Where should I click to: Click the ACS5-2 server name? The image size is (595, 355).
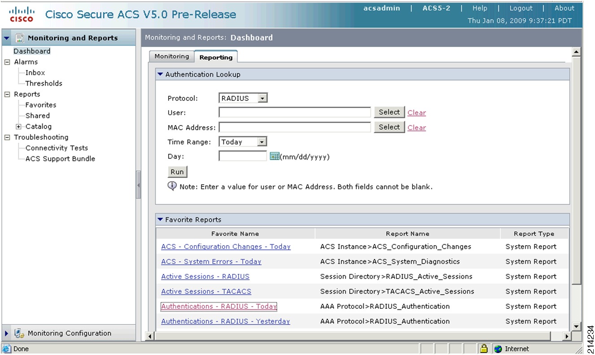click(436, 8)
